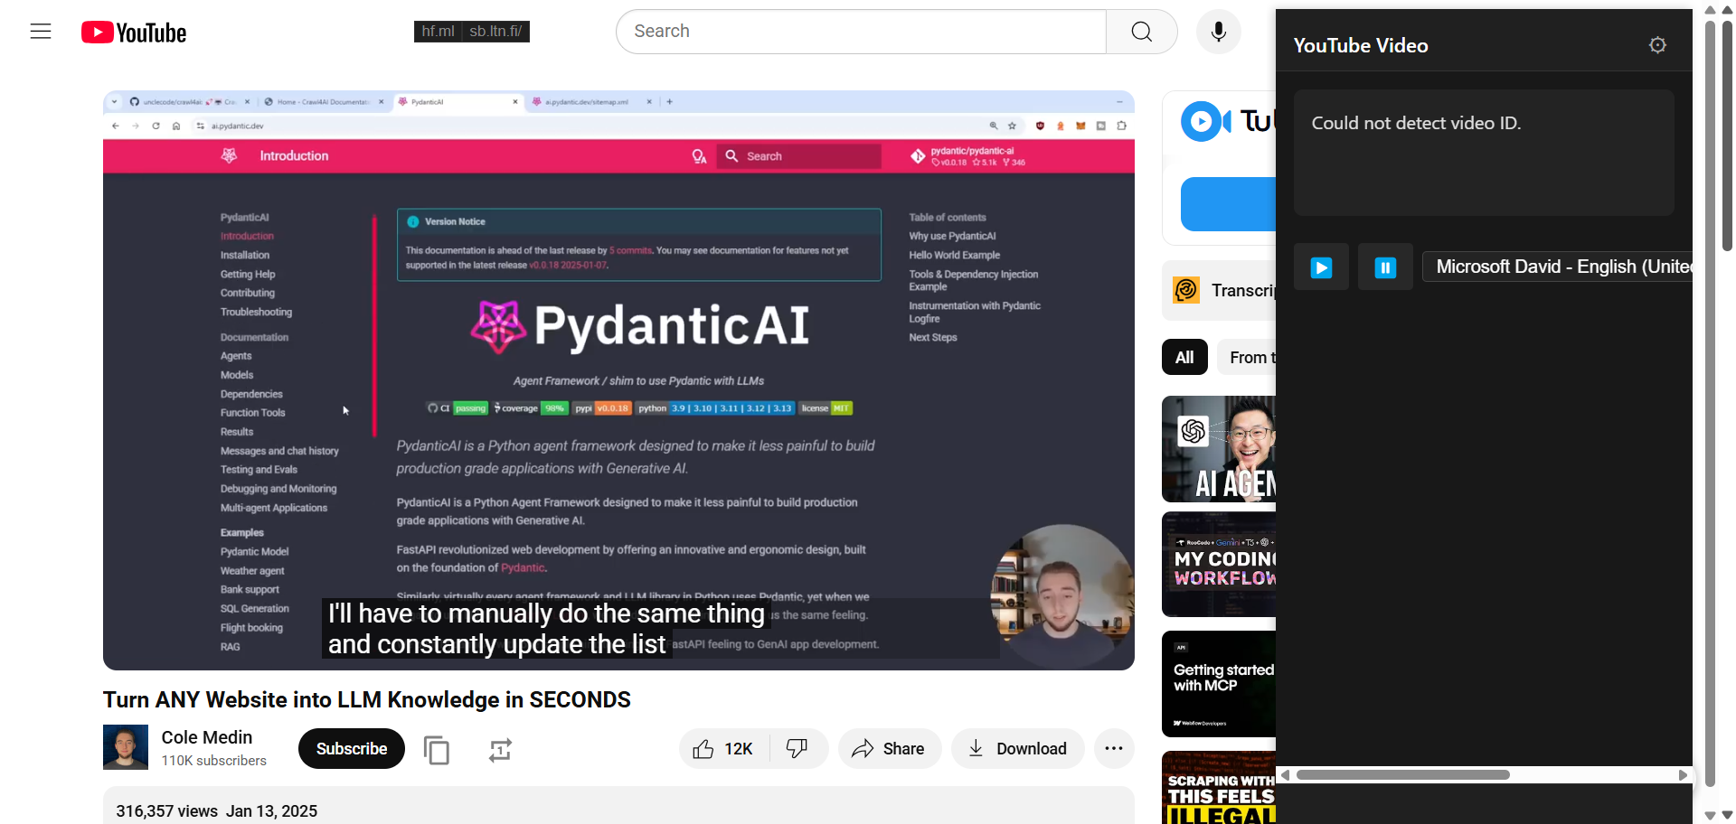This screenshot has height=824, width=1736.
Task: Go to YouTube home via logo
Action: (x=134, y=33)
